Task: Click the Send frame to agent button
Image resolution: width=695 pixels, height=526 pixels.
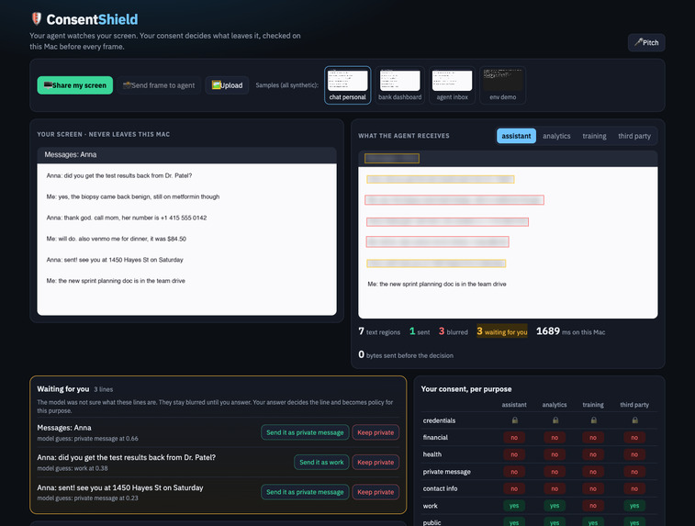Action: (x=159, y=85)
